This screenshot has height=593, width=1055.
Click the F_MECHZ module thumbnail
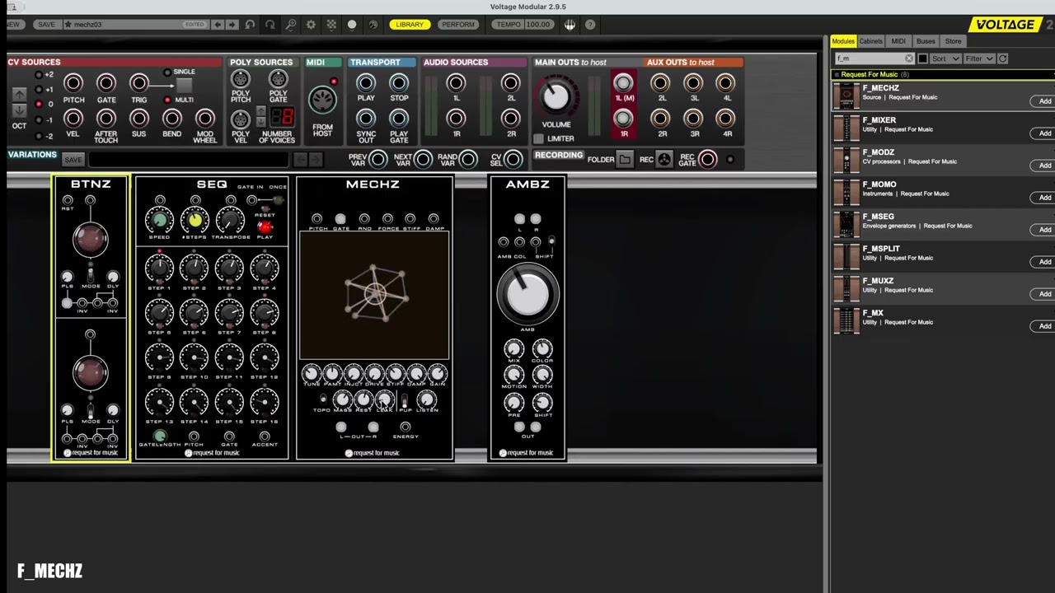[x=846, y=96]
